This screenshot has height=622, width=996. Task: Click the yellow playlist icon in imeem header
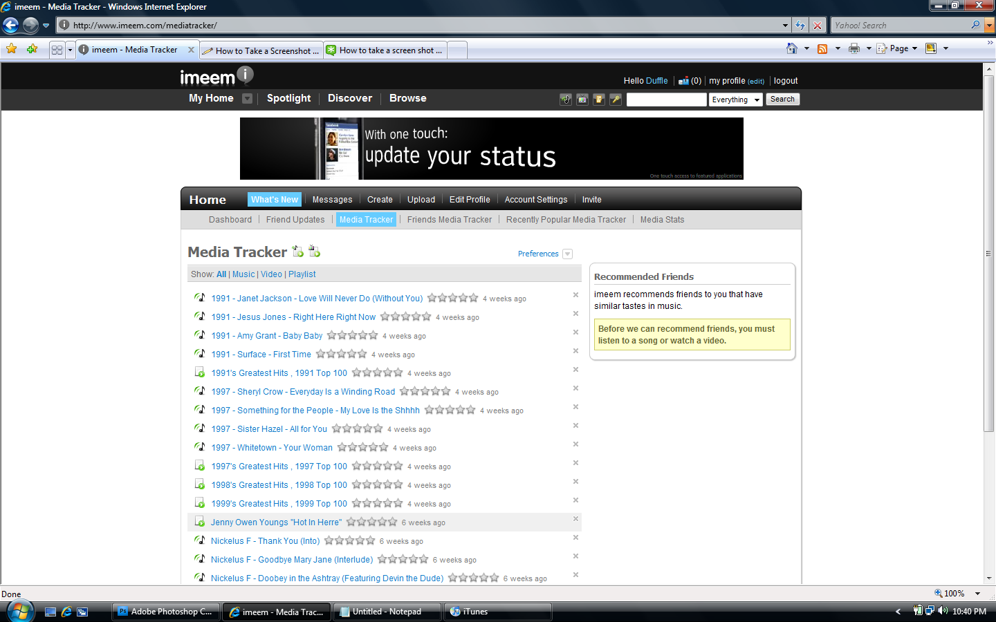point(599,100)
